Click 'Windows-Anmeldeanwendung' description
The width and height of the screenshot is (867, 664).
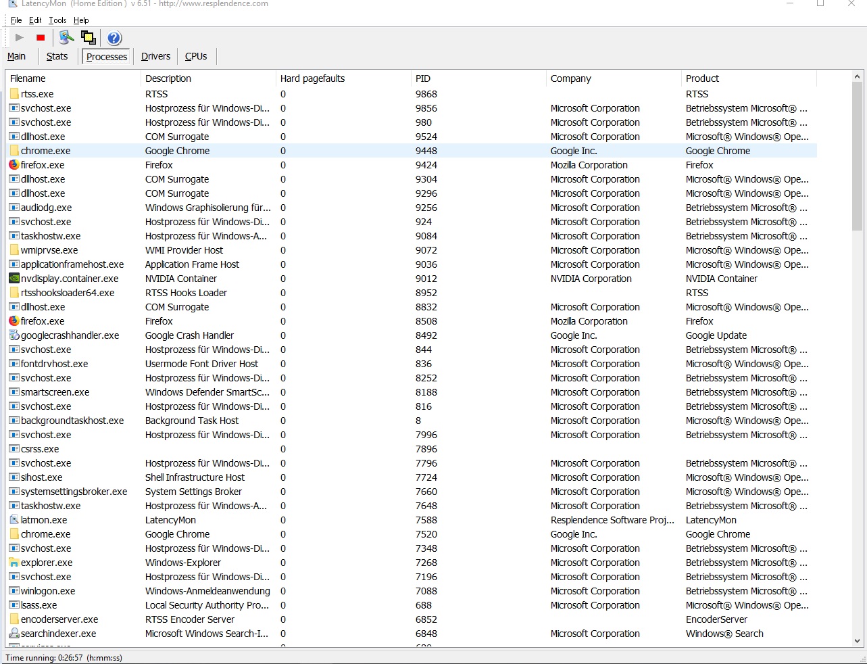[207, 591]
